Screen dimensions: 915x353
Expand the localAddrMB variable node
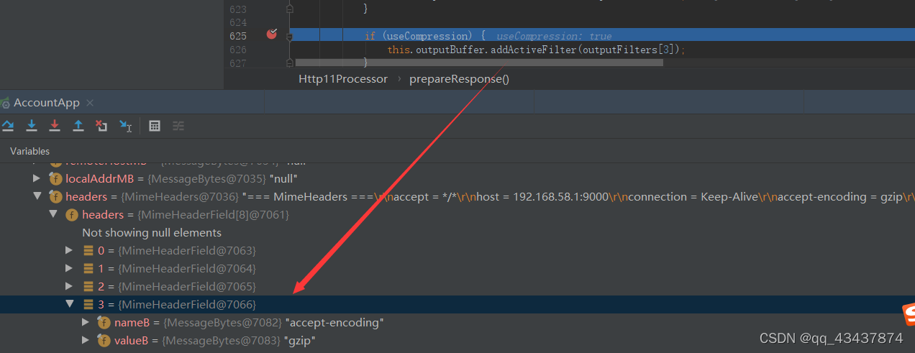click(x=37, y=178)
